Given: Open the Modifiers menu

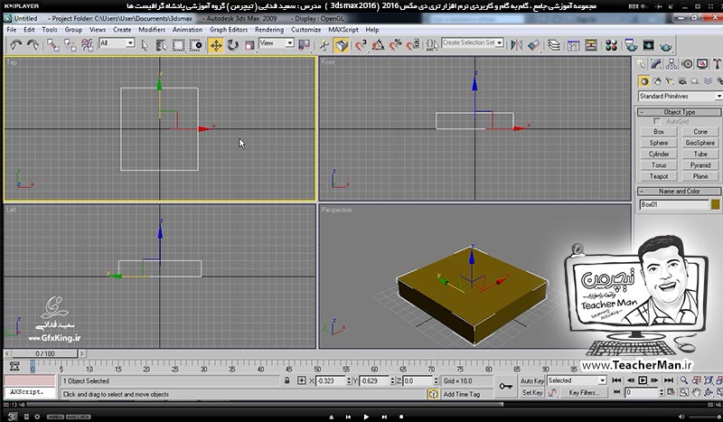Looking at the screenshot, I should 152,30.
